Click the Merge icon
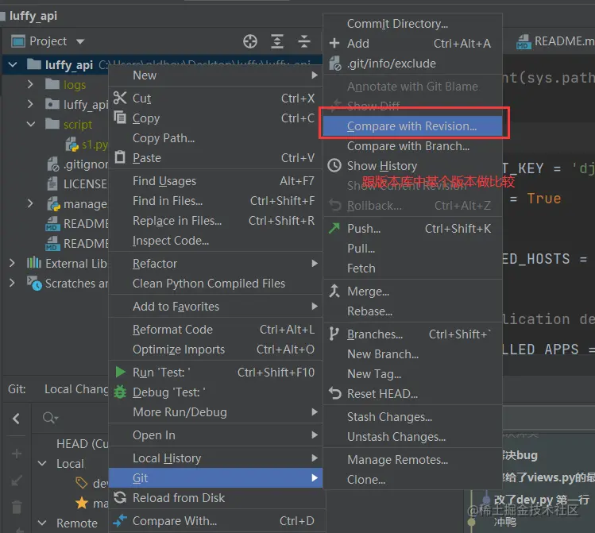 (x=334, y=291)
